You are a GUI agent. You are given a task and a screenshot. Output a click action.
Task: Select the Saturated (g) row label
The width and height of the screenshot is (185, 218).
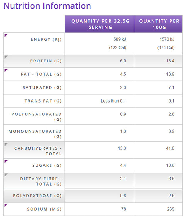click(42, 88)
